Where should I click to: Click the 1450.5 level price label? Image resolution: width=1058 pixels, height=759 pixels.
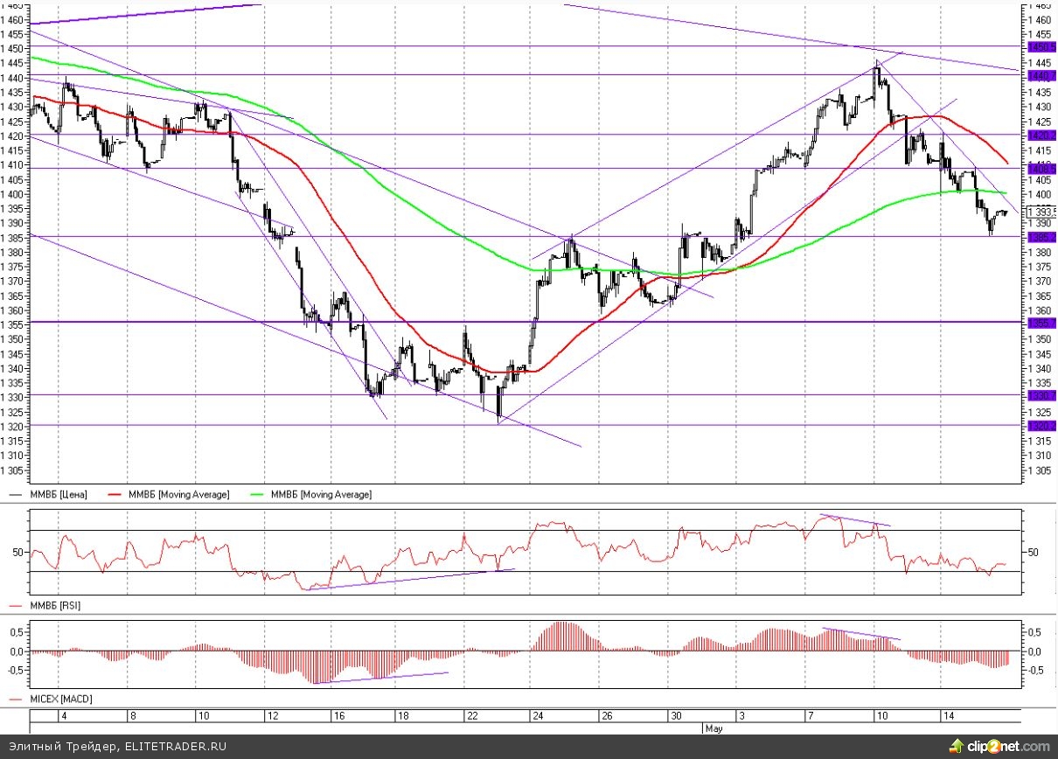pyautogui.click(x=1041, y=46)
